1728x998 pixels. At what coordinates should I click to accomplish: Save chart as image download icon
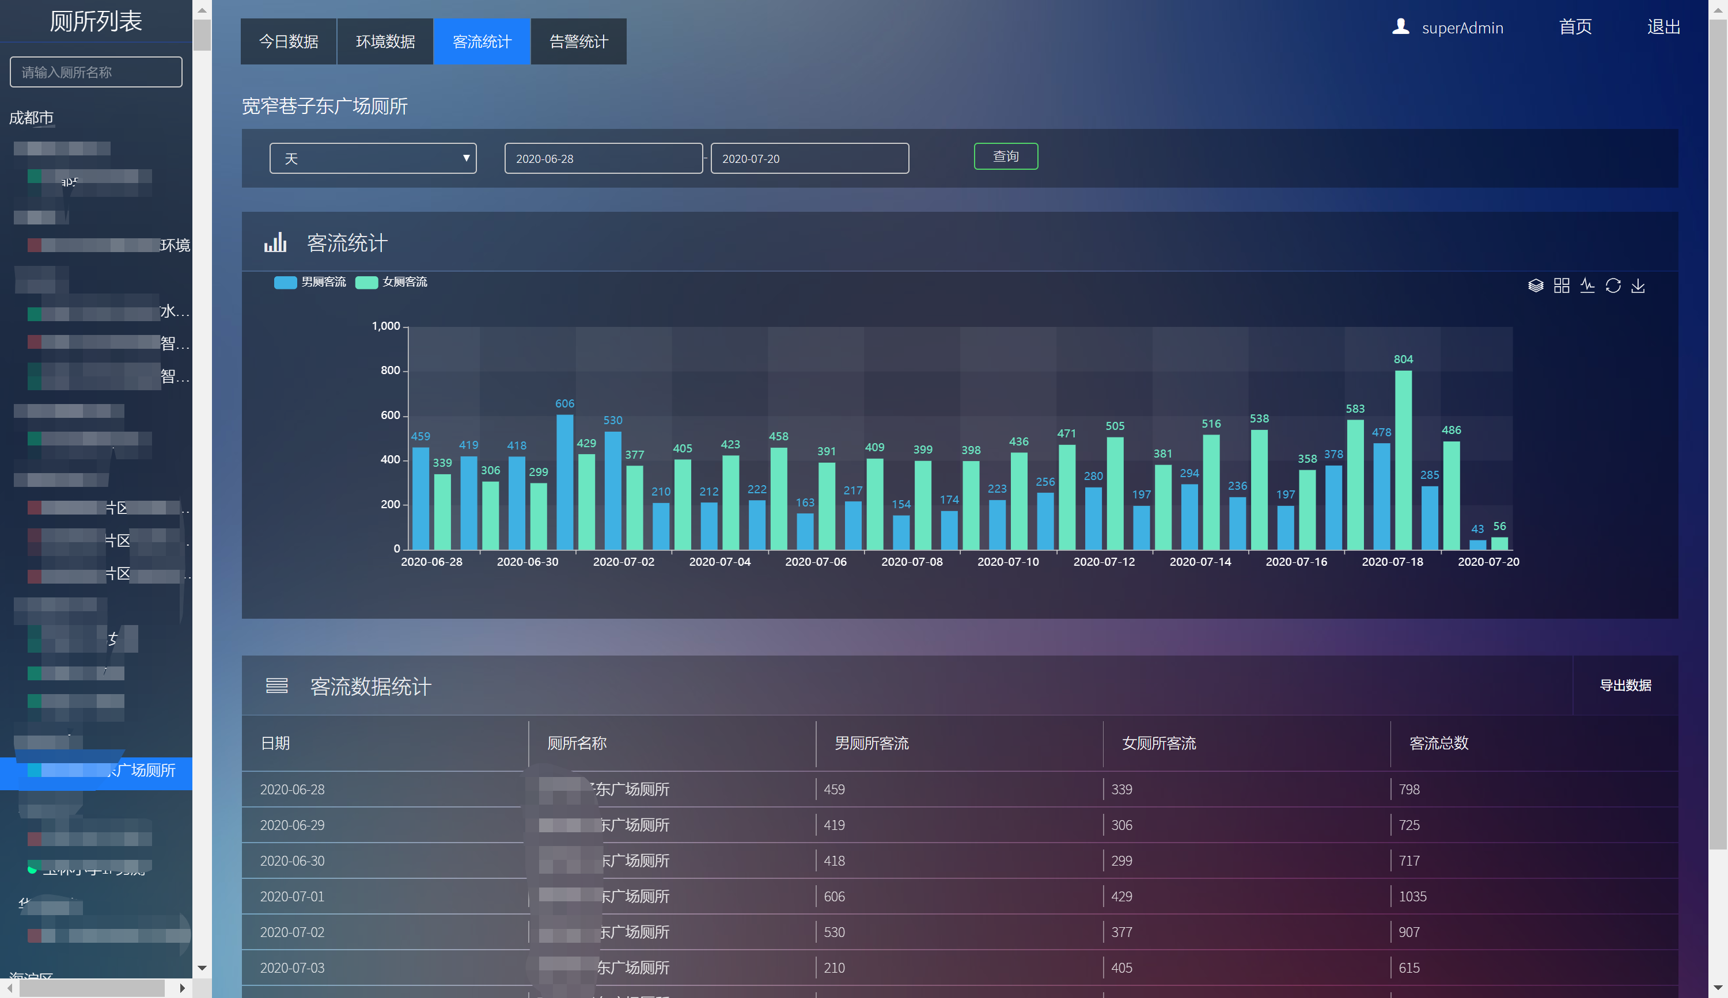[x=1638, y=285]
